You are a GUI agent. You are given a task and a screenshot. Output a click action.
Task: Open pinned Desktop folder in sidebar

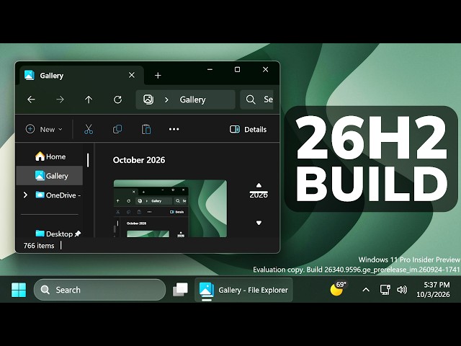click(58, 234)
